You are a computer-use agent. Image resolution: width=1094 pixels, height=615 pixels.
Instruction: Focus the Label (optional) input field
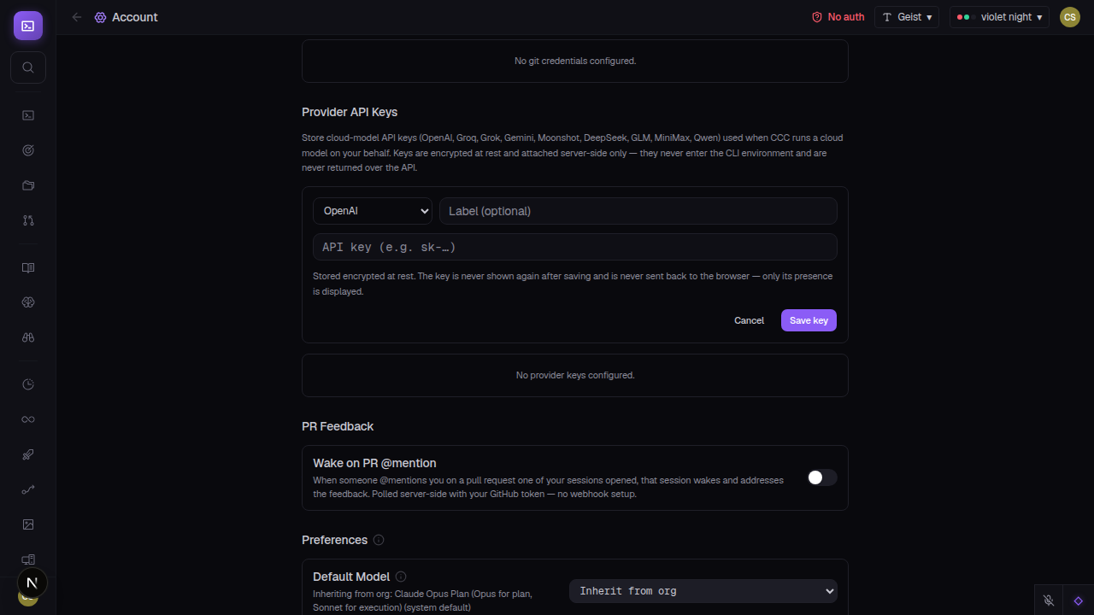point(638,211)
